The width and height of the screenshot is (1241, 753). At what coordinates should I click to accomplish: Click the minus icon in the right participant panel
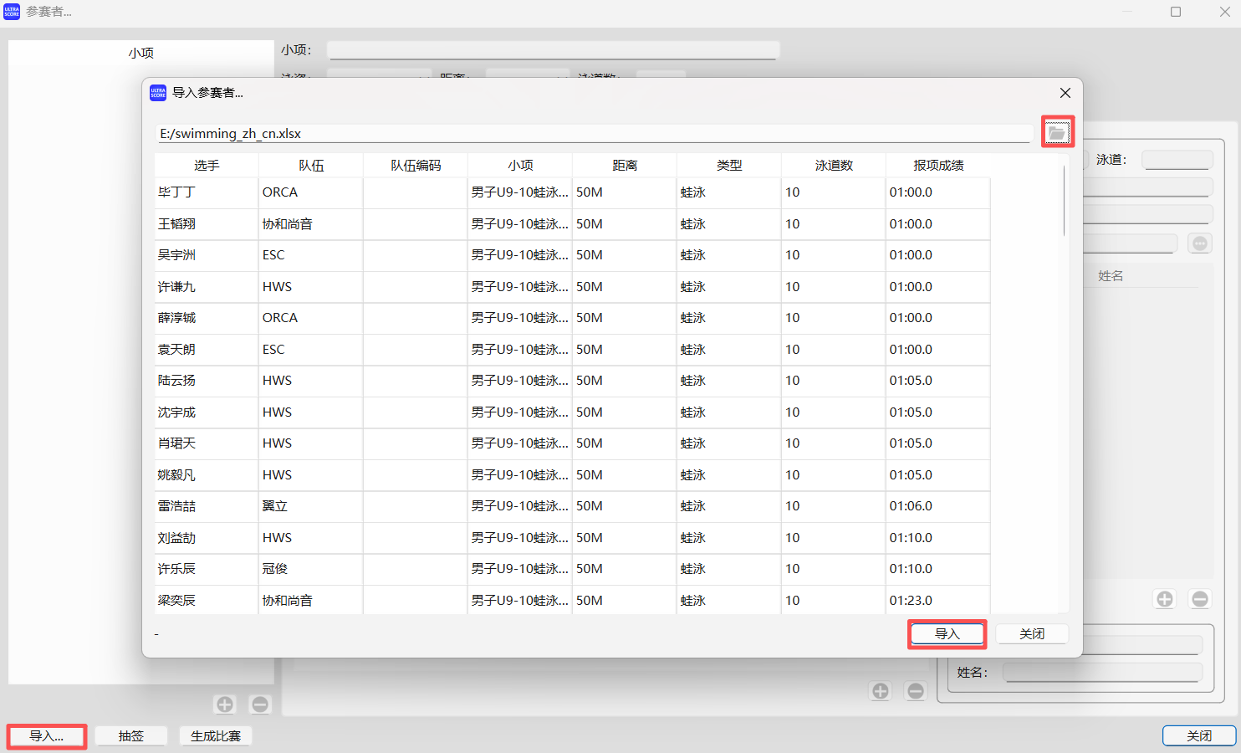click(1199, 598)
